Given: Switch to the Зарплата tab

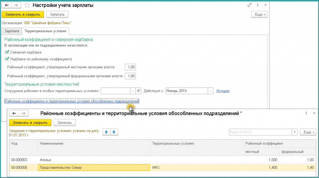Looking at the screenshot, I should (x=12, y=31).
